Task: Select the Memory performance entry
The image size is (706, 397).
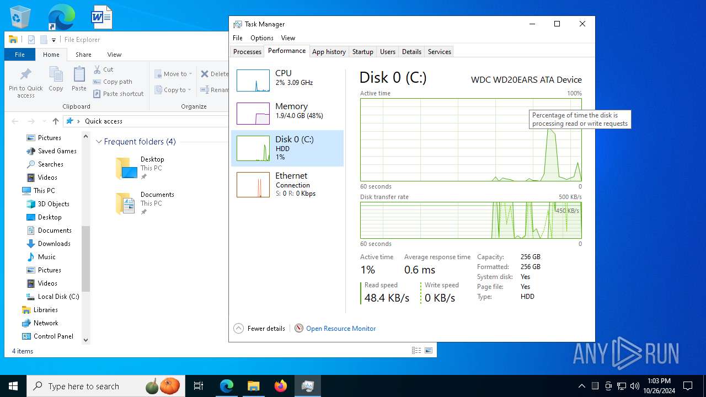Action: (x=287, y=114)
